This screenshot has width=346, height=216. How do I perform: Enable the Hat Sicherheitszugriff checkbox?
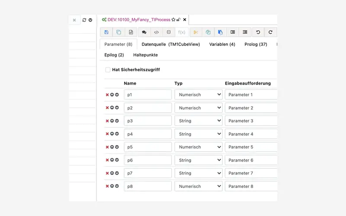click(x=108, y=70)
